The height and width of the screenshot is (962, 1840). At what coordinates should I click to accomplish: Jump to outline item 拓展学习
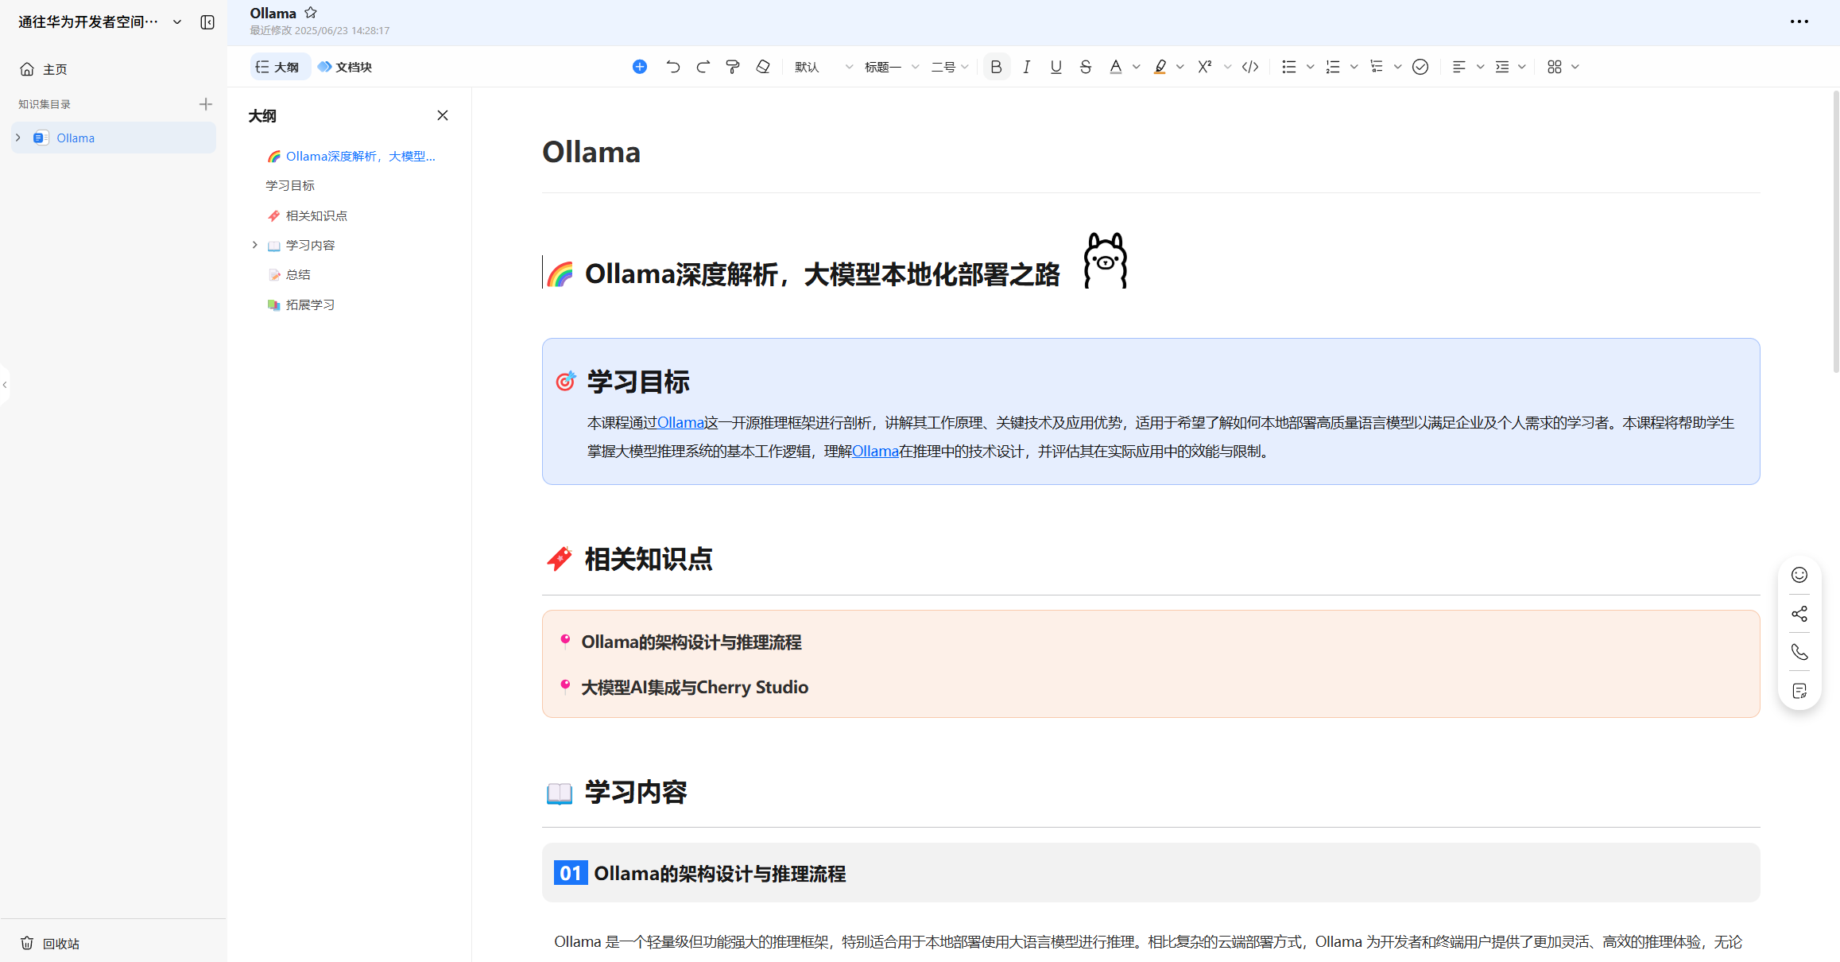click(301, 305)
